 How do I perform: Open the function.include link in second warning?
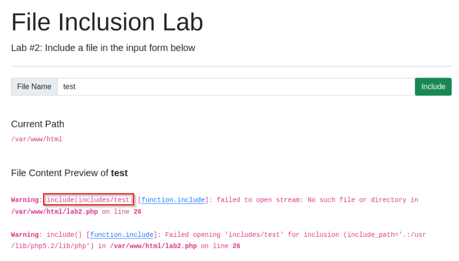point(122,235)
